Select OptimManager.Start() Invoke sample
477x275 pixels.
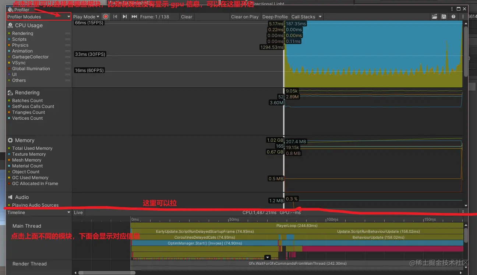point(205,243)
